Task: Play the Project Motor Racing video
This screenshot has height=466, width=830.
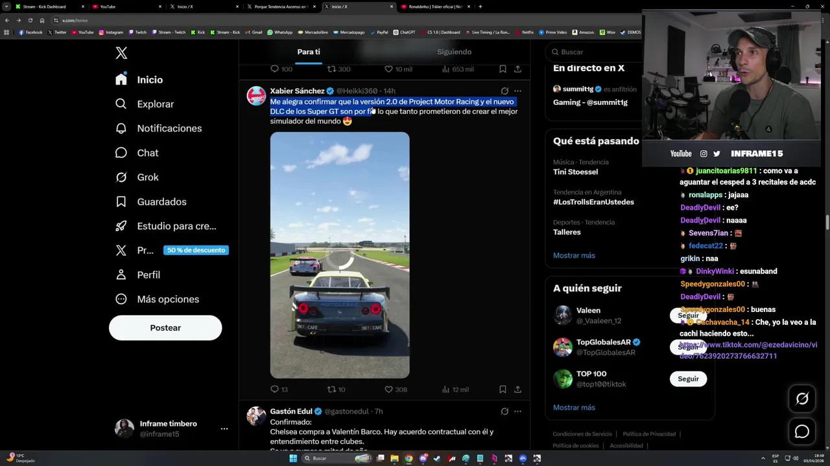Action: (340, 255)
